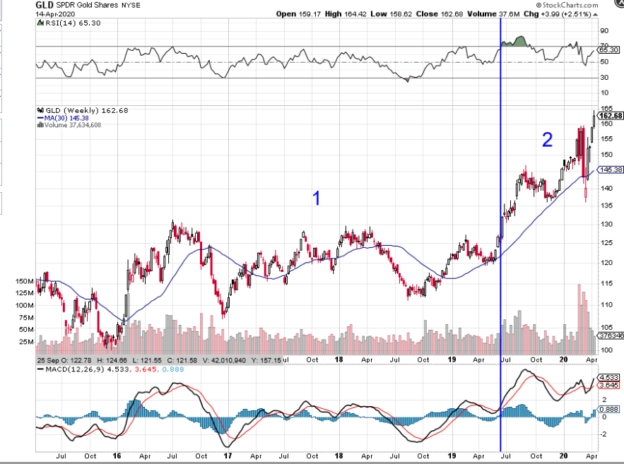
Task: Click the blue 0.888 histogram value in MACD legend
Action: (x=173, y=369)
